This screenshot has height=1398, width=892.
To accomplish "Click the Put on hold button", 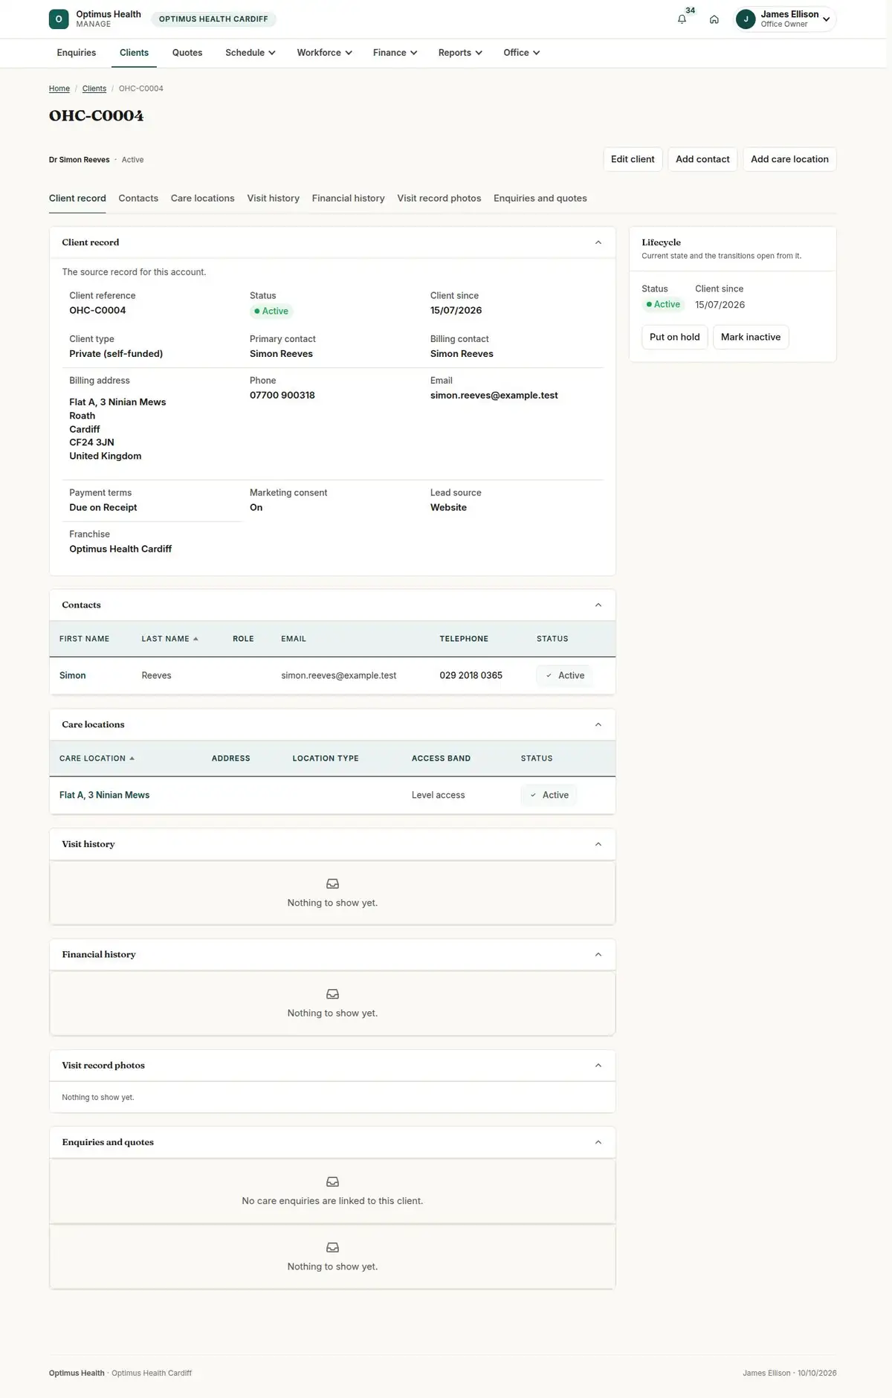I will coord(674,337).
